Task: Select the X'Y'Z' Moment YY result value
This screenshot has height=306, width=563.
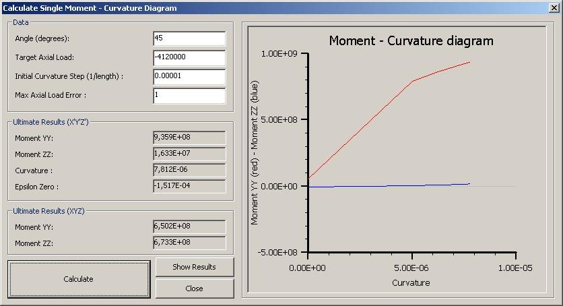Action: tap(189, 138)
